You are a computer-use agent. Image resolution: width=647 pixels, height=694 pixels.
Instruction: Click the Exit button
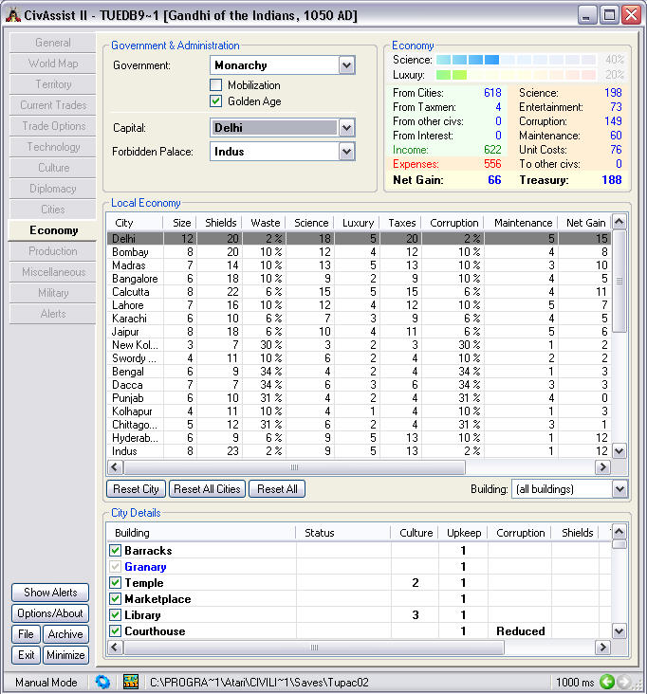26,655
